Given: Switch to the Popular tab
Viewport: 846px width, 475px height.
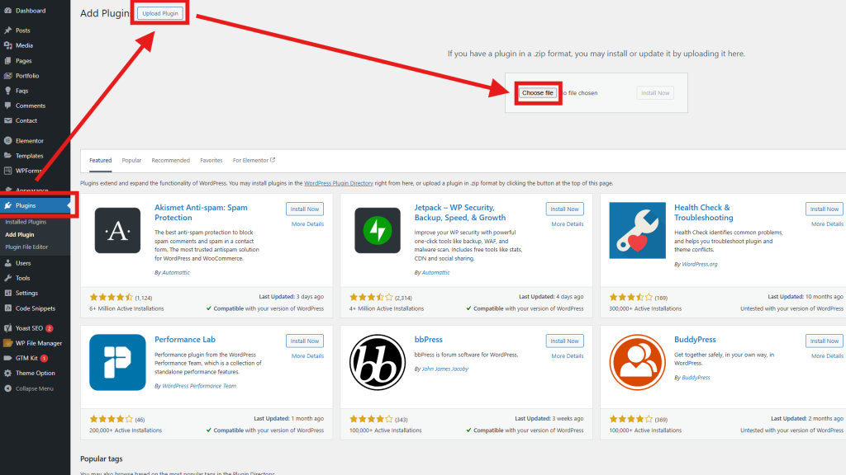Looking at the screenshot, I should (131, 161).
